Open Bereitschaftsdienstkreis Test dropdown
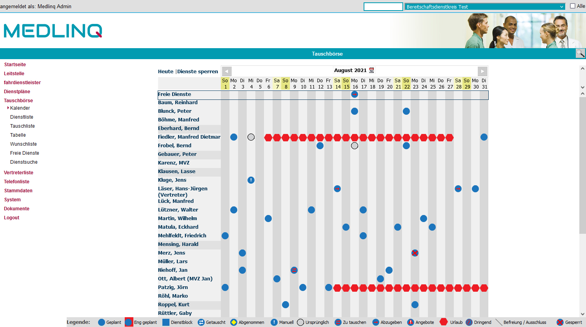Image resolution: width=586 pixels, height=327 pixels. coord(485,7)
